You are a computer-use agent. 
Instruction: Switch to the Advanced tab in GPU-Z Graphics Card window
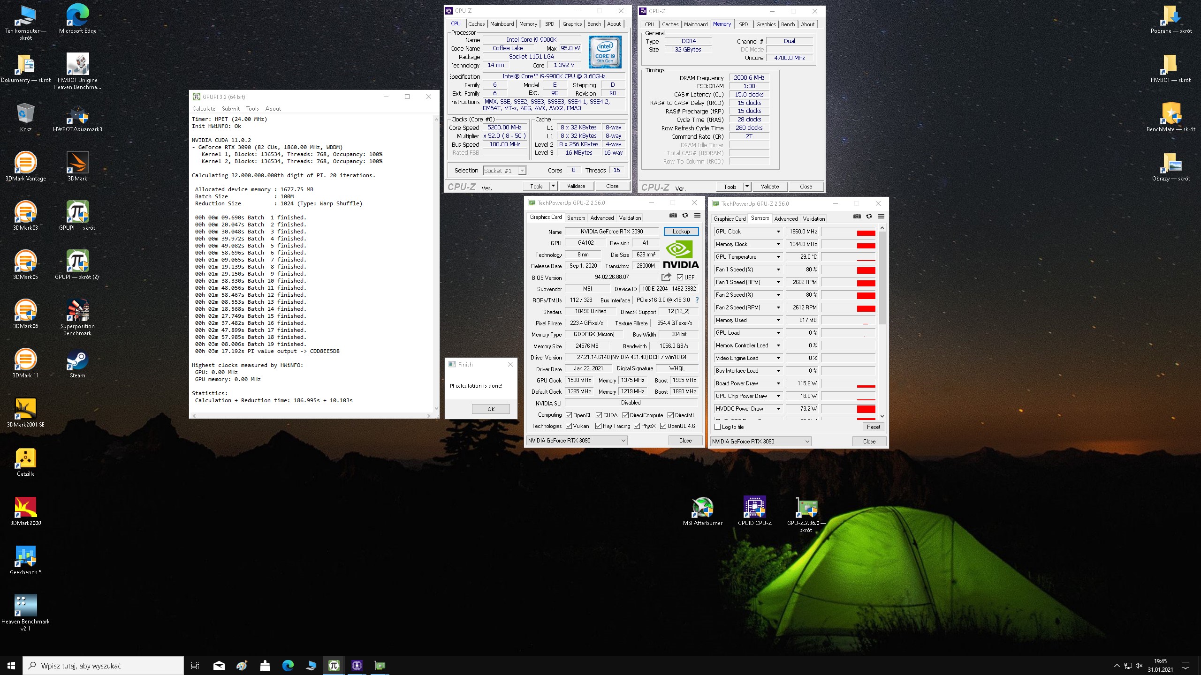pyautogui.click(x=602, y=217)
